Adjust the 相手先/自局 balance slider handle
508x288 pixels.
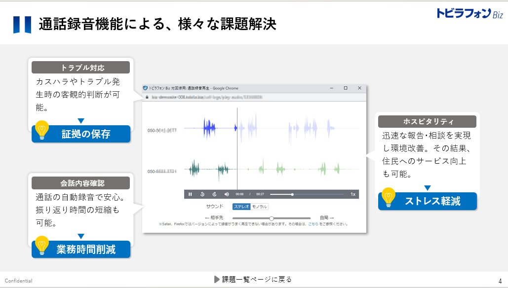coord(272,217)
